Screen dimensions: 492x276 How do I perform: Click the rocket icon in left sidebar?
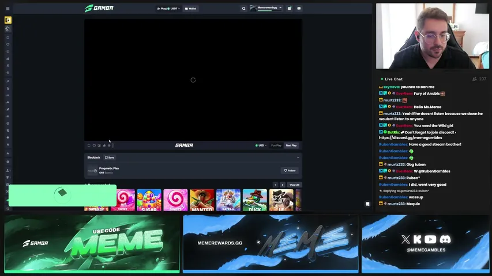tap(8, 109)
